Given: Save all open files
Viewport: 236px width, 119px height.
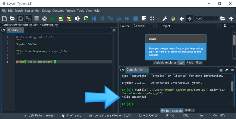Looking at the screenshot, I should click(28, 19).
